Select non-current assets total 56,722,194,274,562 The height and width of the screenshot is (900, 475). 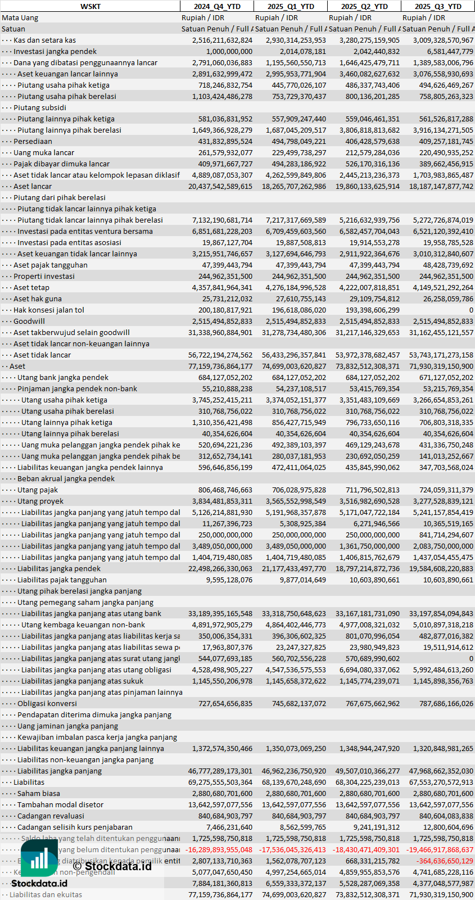pos(220,355)
